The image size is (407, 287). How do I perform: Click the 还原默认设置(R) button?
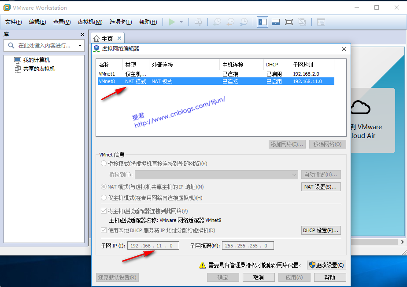click(117, 277)
